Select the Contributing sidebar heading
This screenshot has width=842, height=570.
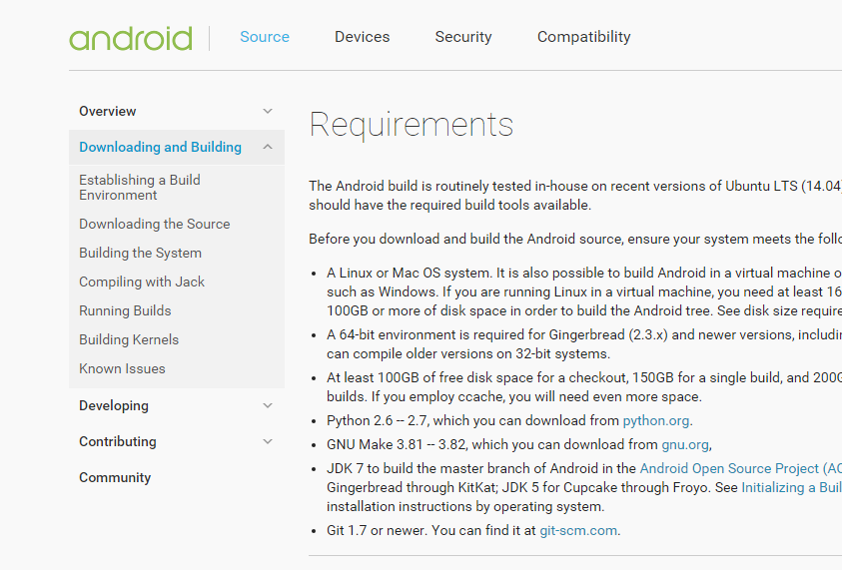[118, 441]
